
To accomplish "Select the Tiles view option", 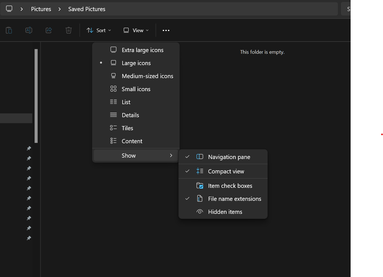I will pos(127,128).
